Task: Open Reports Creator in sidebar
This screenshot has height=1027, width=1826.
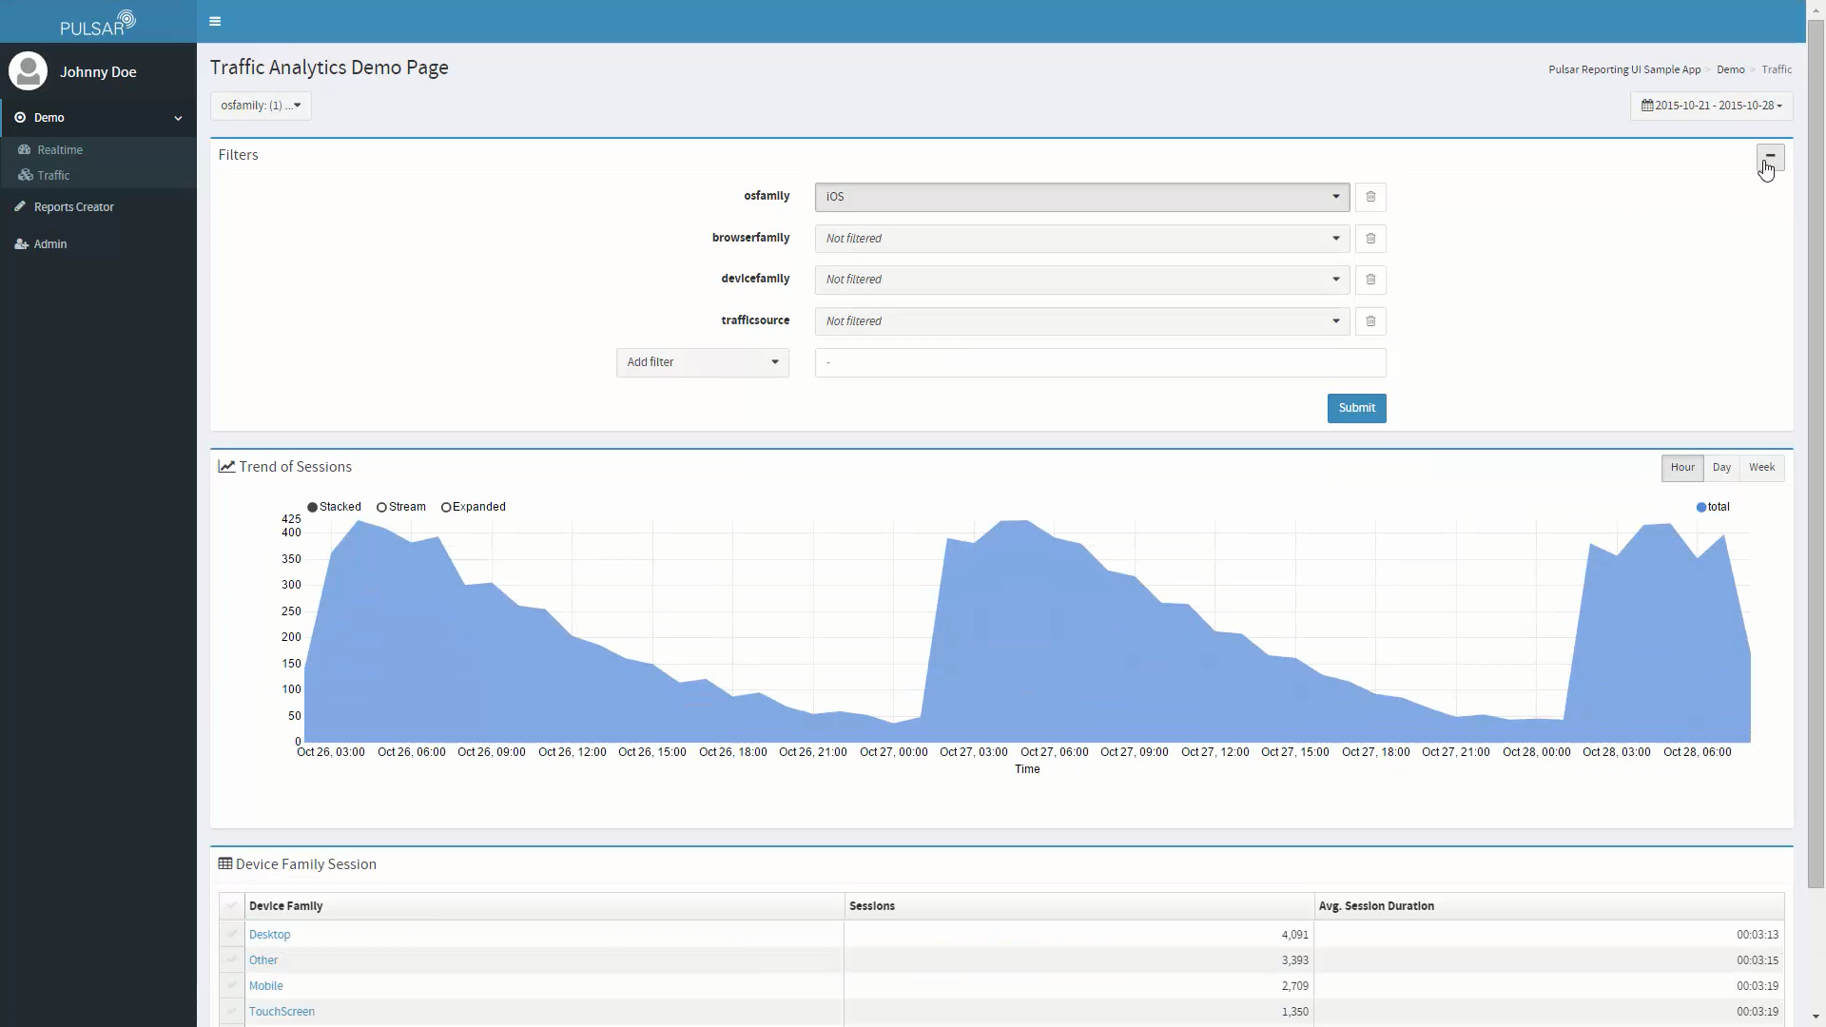Action: pos(73,207)
